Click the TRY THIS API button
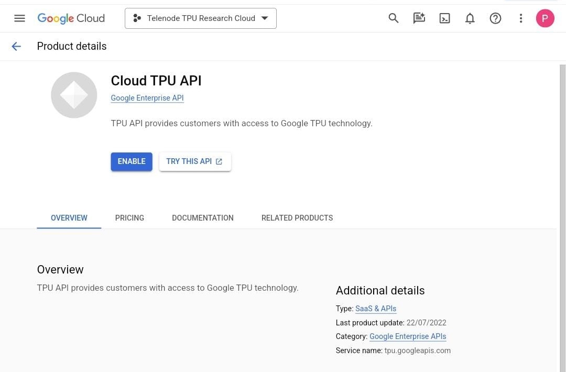566x372 pixels. tap(195, 161)
